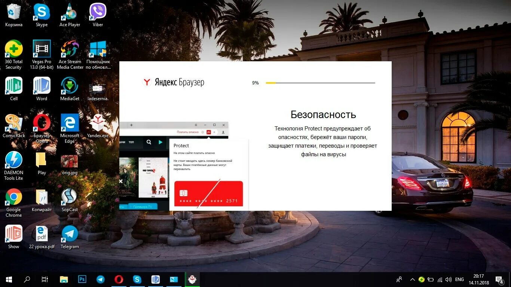Expand hidden system tray icons arrow

(413, 279)
